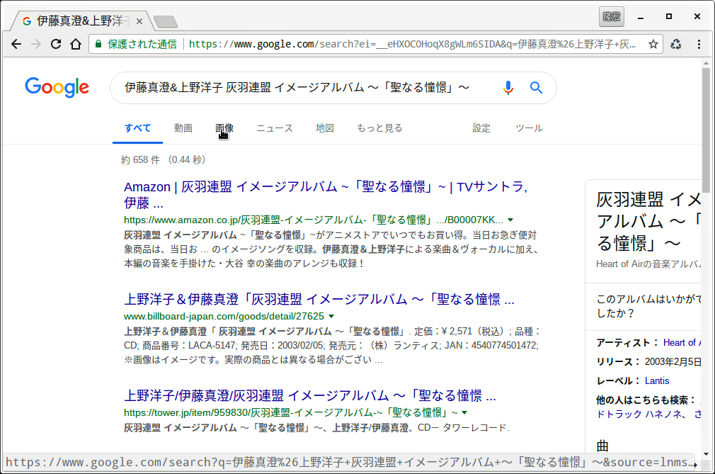Click the リリース 2003年2月5日 text

[x=648, y=362]
